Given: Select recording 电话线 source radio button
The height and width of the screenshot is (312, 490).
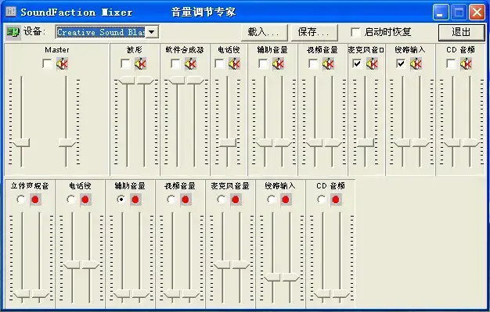Looking at the screenshot, I should point(71,199).
